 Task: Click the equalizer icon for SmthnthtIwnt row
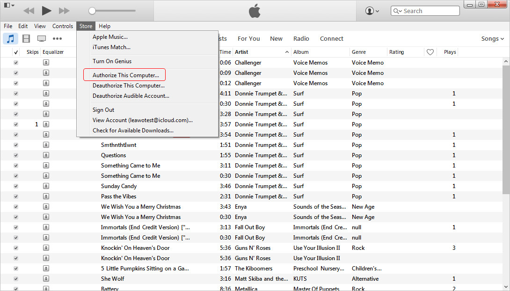pyautogui.click(x=46, y=145)
